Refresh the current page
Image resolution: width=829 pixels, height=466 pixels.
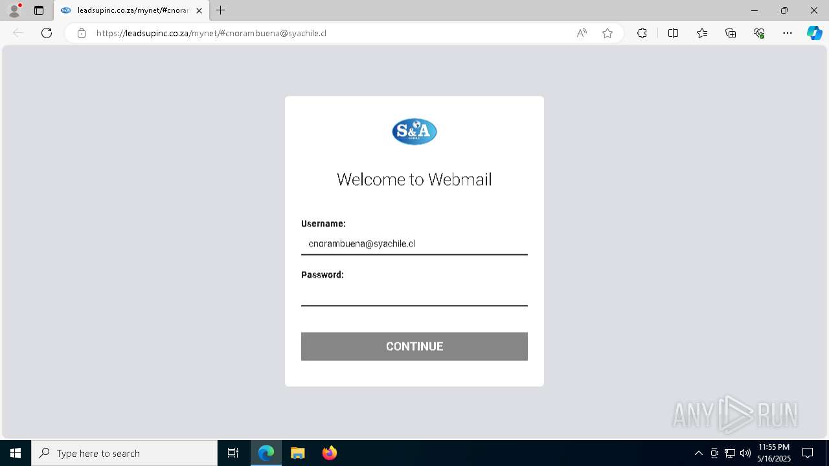tap(47, 33)
